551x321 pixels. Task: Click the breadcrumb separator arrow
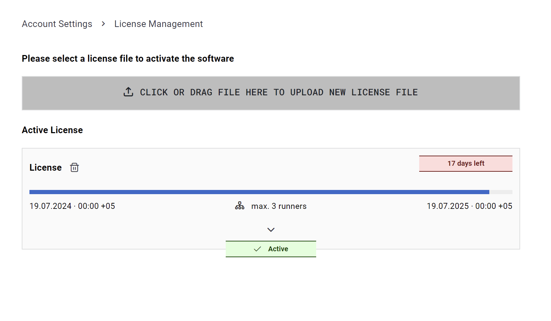(x=103, y=23)
